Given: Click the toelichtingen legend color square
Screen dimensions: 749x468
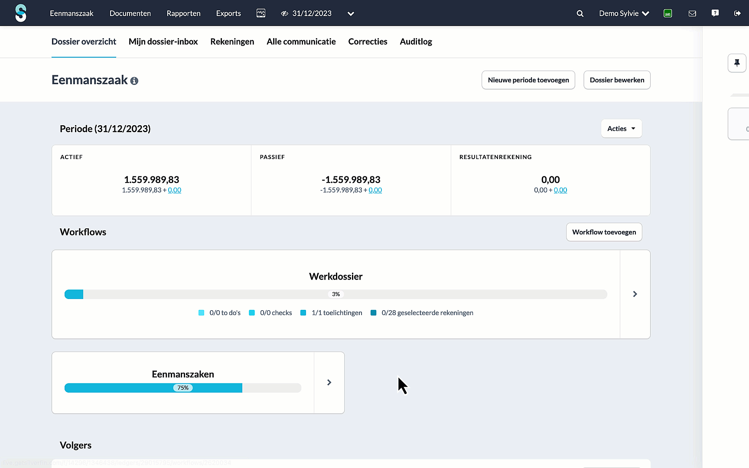Looking at the screenshot, I should (303, 313).
